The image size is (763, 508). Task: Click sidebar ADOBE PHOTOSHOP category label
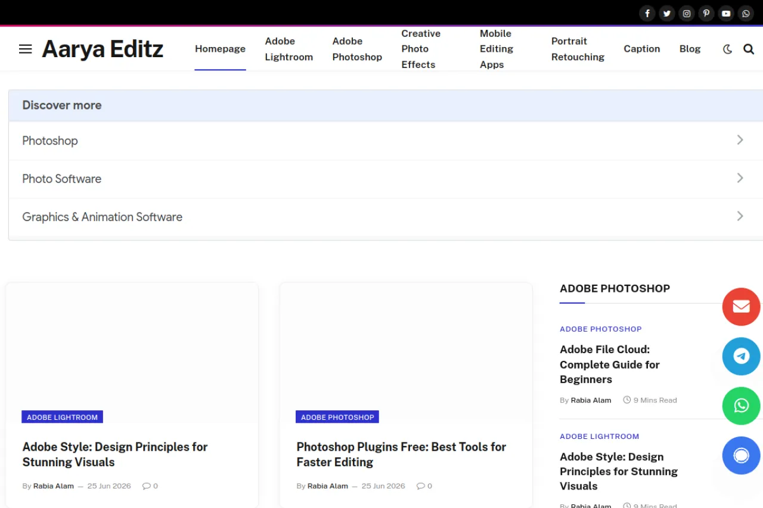pos(601,329)
